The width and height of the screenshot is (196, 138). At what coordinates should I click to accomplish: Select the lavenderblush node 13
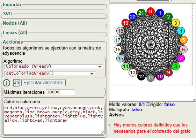[133, 72]
